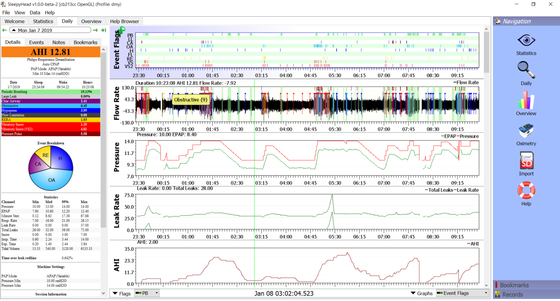Jump to last day arrow icon
The width and height of the screenshot is (560, 301).
click(104, 30)
